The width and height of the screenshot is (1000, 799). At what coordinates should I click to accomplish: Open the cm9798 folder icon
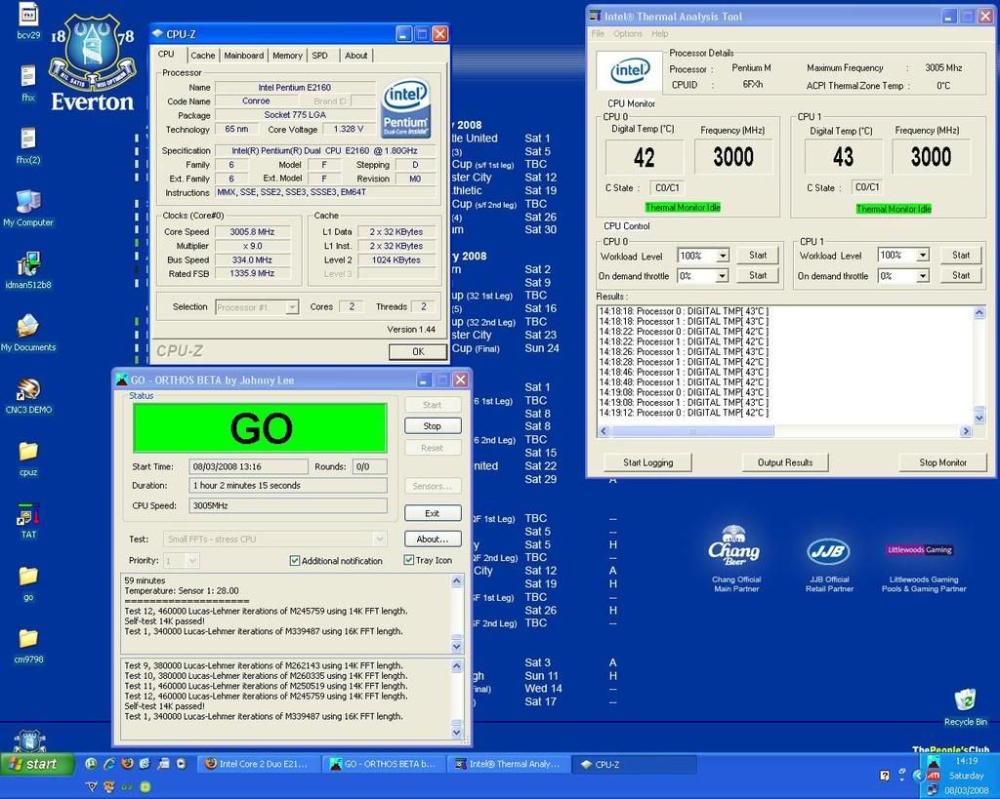[x=28, y=639]
